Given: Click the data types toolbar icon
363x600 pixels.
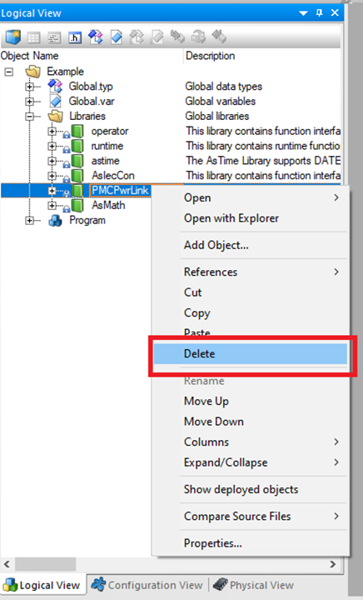Looking at the screenshot, I should click(95, 37).
